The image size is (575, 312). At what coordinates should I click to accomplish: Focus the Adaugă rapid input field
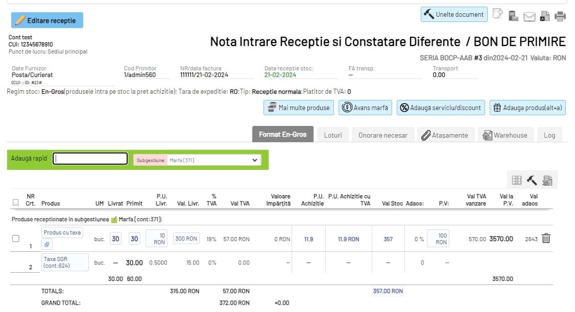90,159
